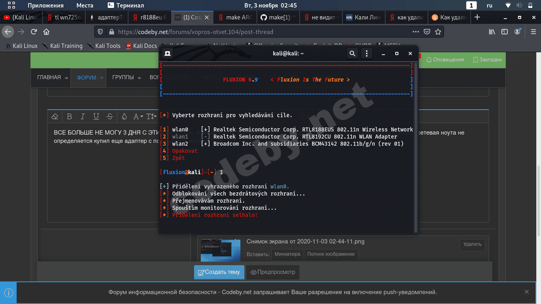Image resolution: width=541 pixels, height=304 pixels.
Task: Expand the ГЛАВНАЯ menu arrow
Action: pos(66,78)
